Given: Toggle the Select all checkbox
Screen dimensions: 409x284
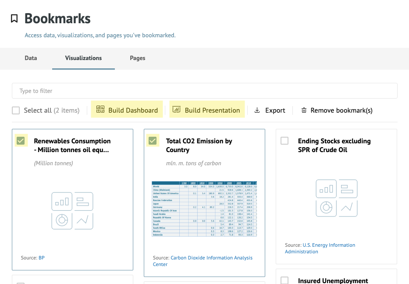Looking at the screenshot, I should (x=16, y=110).
